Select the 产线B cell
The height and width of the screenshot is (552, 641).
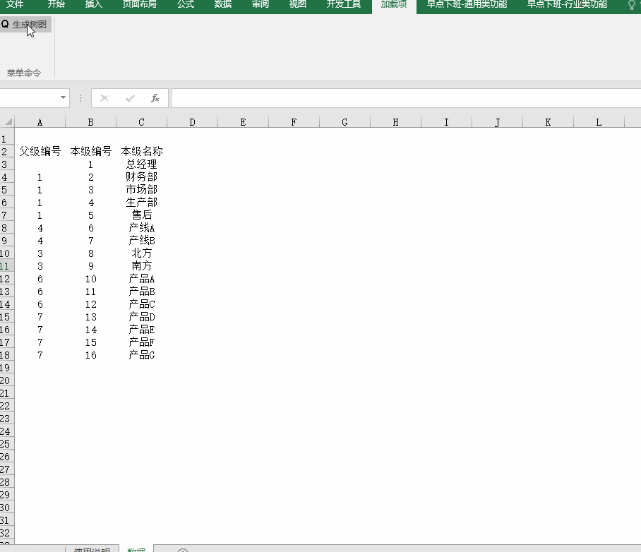pyautogui.click(x=141, y=241)
